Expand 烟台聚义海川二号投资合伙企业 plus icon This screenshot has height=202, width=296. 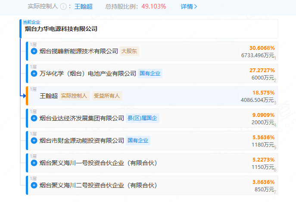click(x=34, y=185)
